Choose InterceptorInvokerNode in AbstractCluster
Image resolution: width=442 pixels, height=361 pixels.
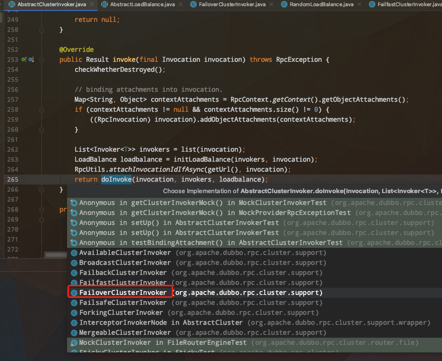(x=255, y=322)
